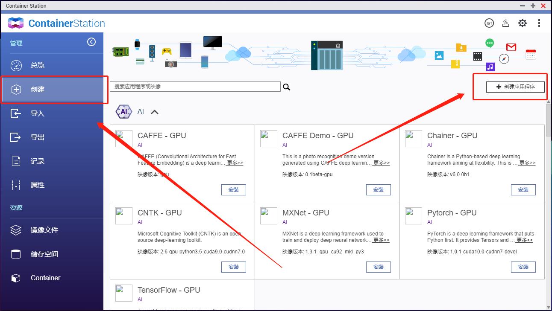The image size is (552, 311).
Task: Show more of CAFFE Demo description
Action: click(x=382, y=163)
